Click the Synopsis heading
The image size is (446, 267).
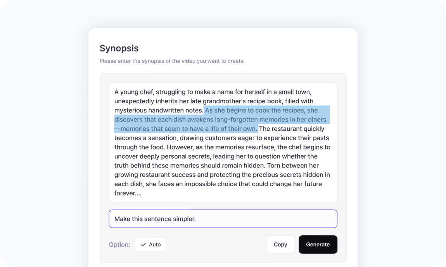(x=119, y=48)
